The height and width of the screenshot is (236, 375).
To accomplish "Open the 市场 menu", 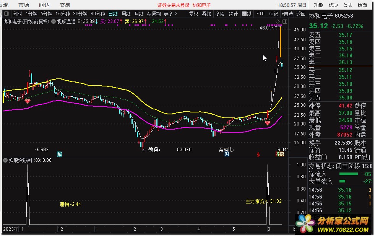I will 24,5.
